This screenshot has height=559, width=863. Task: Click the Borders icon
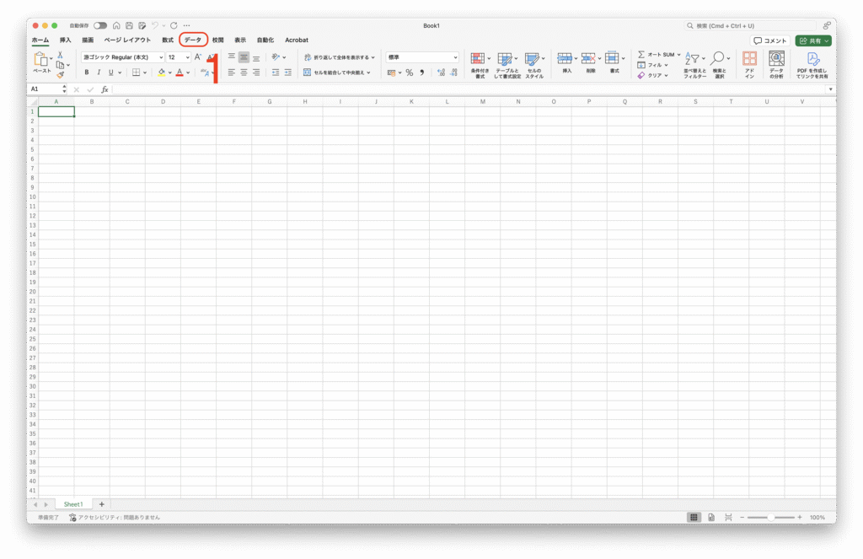136,73
